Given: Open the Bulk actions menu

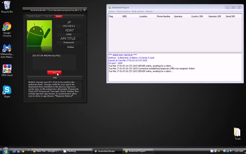Looking at the screenshot, I should click(138, 11).
